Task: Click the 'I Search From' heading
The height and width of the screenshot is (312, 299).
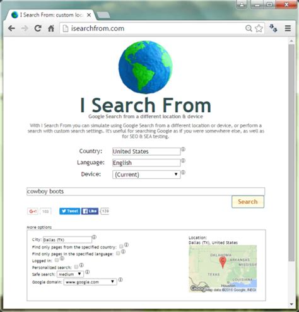Action: pyautogui.click(x=146, y=105)
